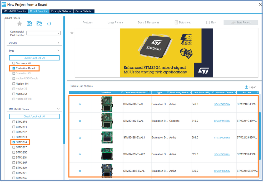Favorite the STM3240G-EVAL board star
This screenshot has height=182, width=263.
tap(80, 104)
